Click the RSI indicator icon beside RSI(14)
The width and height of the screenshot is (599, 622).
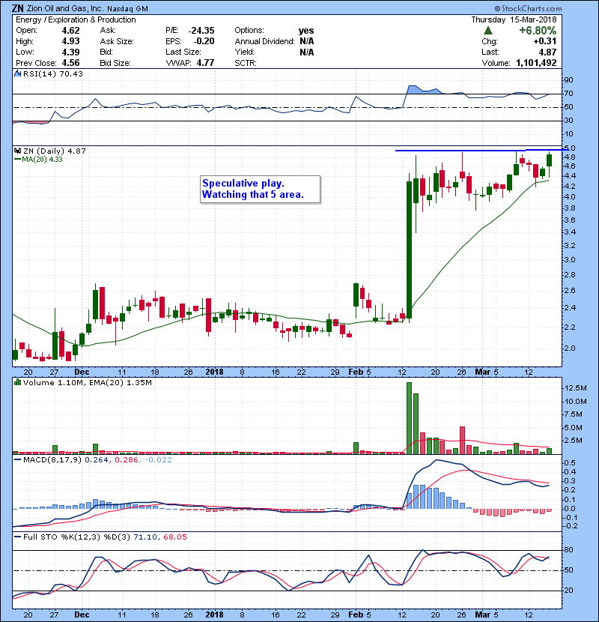[17, 73]
